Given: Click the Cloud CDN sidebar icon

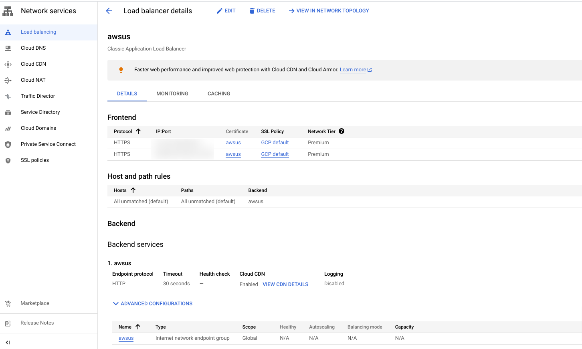Looking at the screenshot, I should coord(8,64).
